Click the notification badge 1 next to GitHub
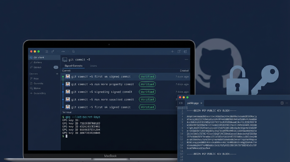 pyautogui.click(x=56, y=67)
